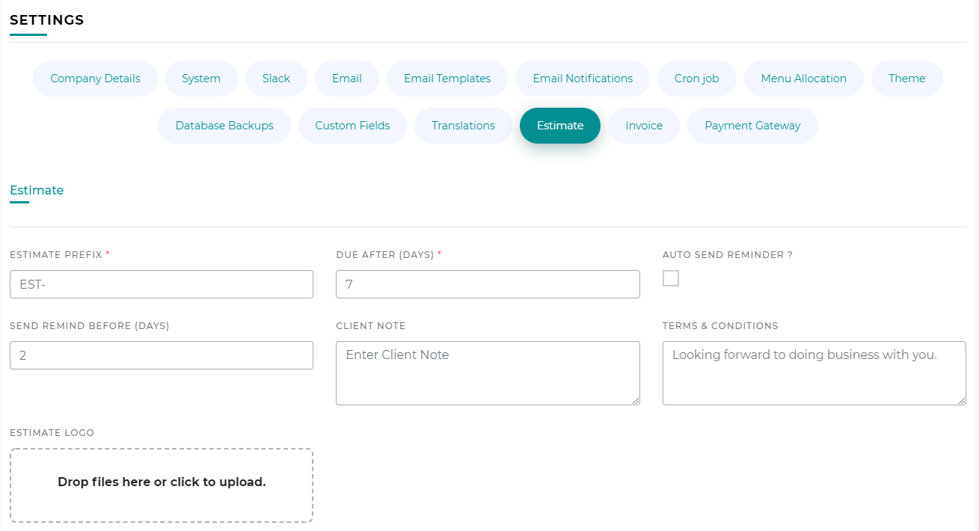Select the Email Notifications tab

pos(583,79)
